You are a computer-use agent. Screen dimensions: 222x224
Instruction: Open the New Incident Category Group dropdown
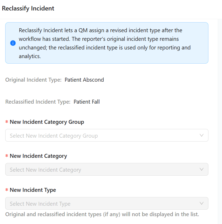point(105,135)
